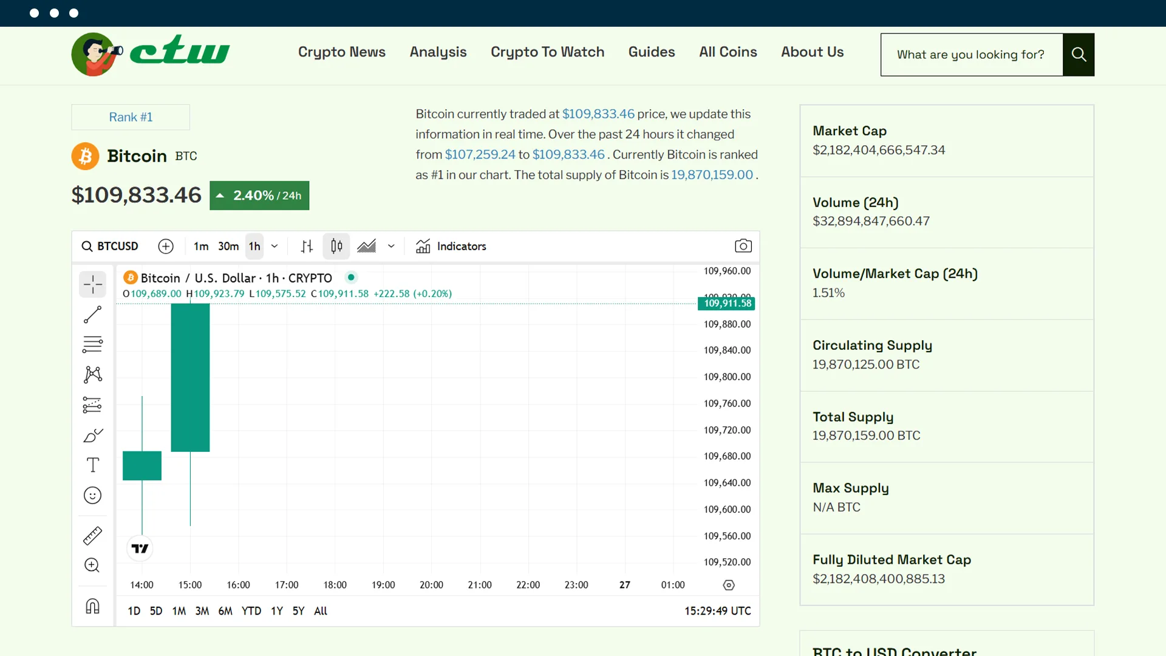This screenshot has height=656, width=1166.
Task: Select the forecasting and measurement tool
Action: click(92, 405)
